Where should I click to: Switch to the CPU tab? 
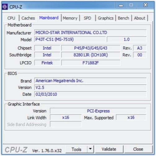[x=11, y=18]
